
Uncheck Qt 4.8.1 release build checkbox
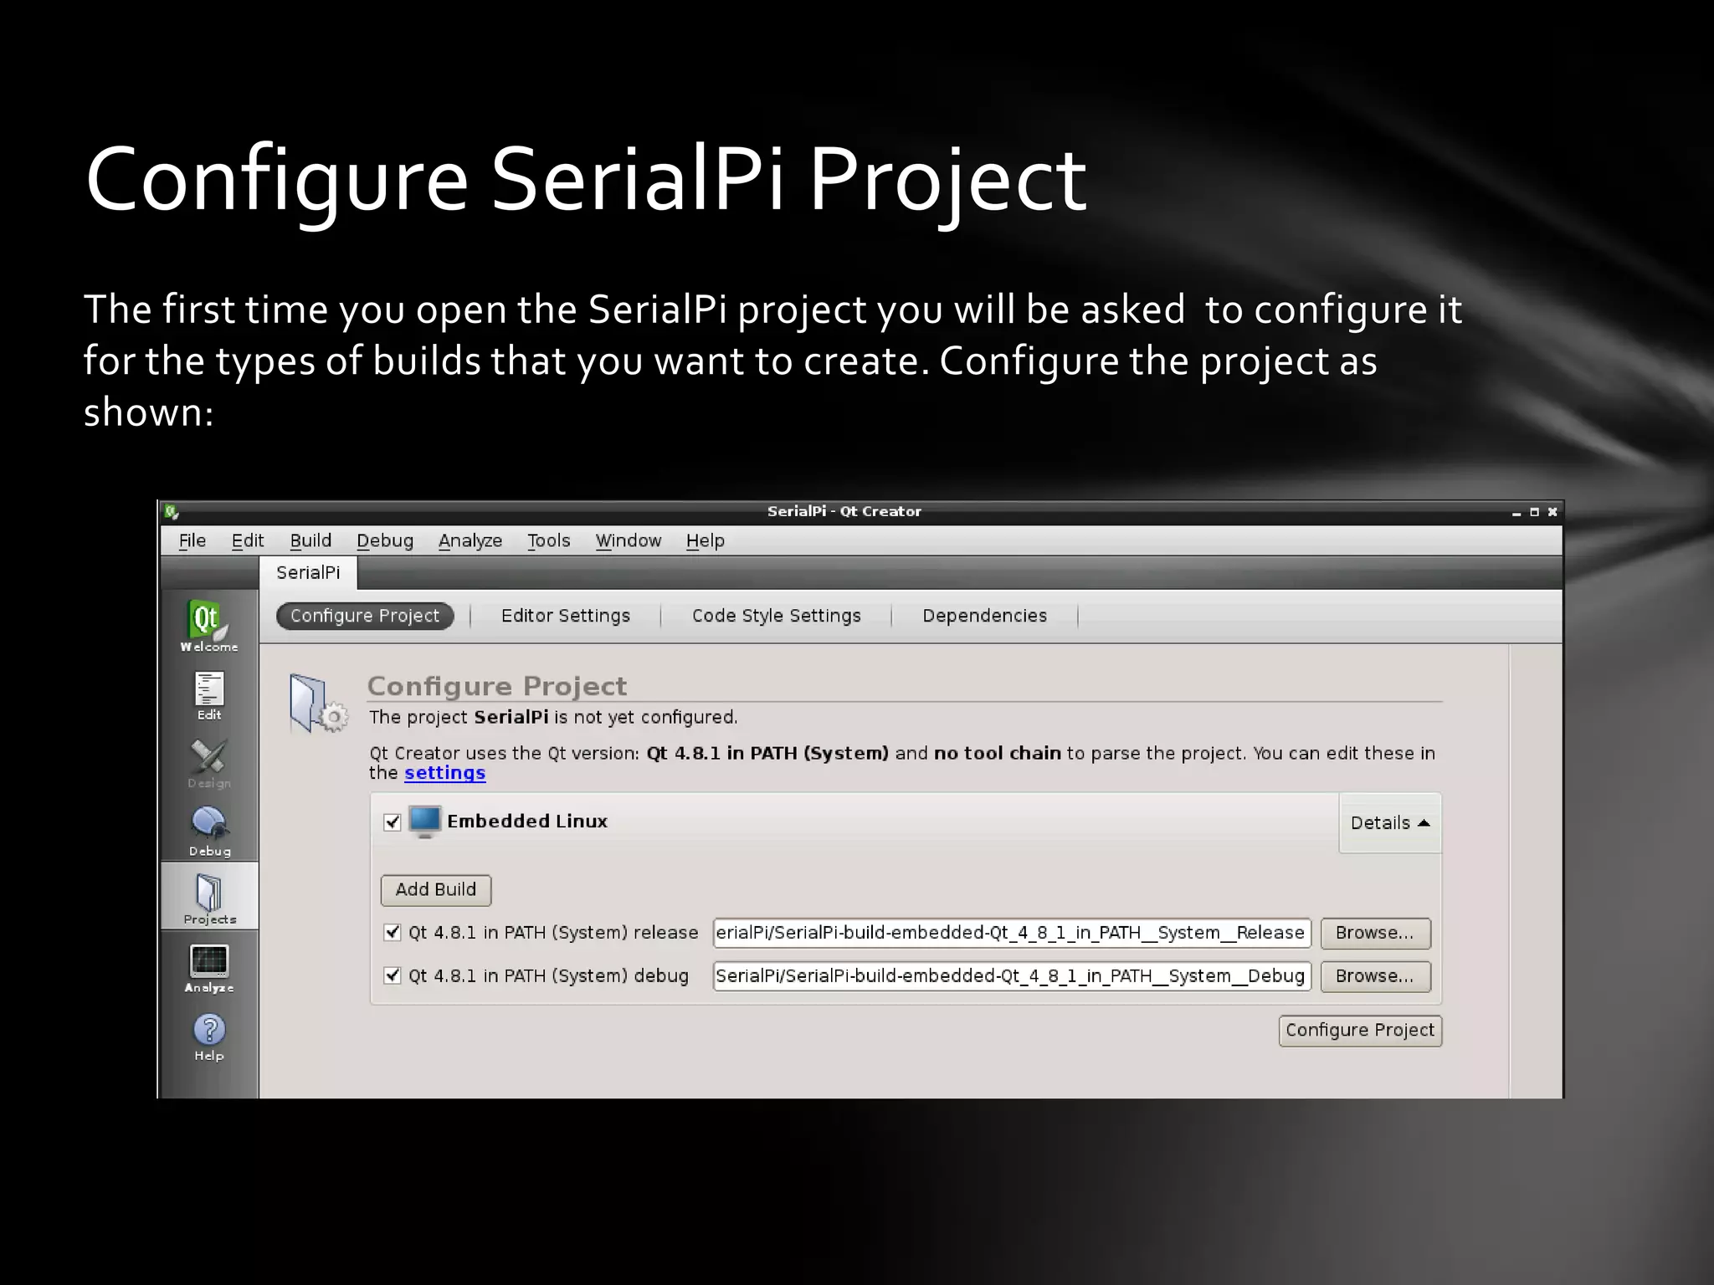point(392,932)
